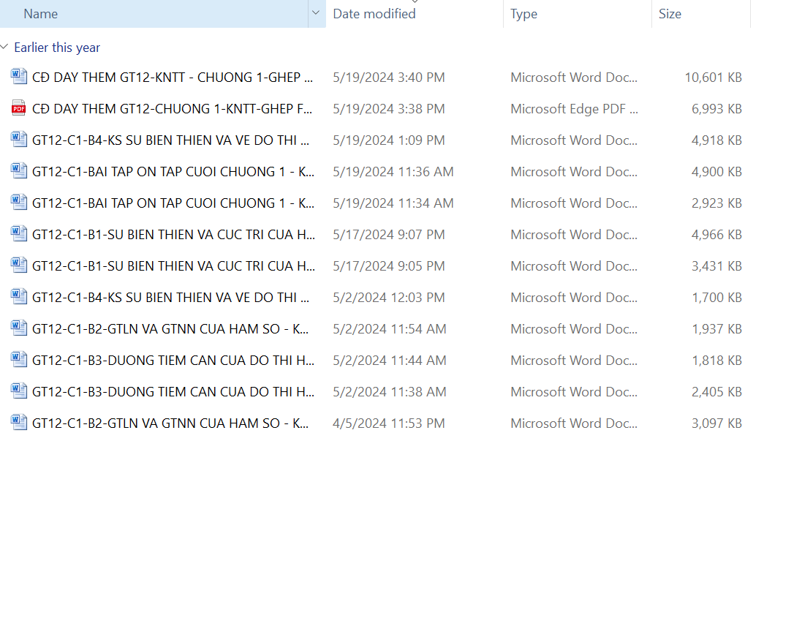This screenshot has height=618, width=794.
Task: Click the 1,818 KB size cell
Action: pyautogui.click(x=717, y=361)
